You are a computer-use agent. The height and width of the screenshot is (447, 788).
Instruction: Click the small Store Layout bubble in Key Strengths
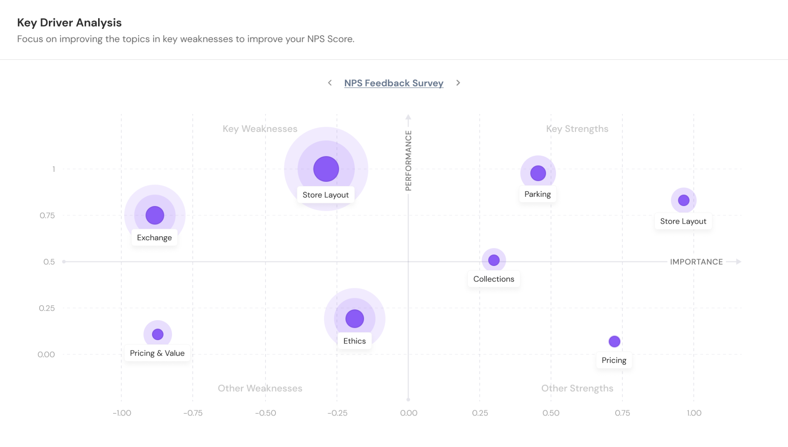pos(683,200)
